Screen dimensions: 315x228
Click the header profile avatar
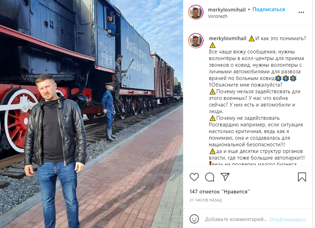click(x=196, y=12)
